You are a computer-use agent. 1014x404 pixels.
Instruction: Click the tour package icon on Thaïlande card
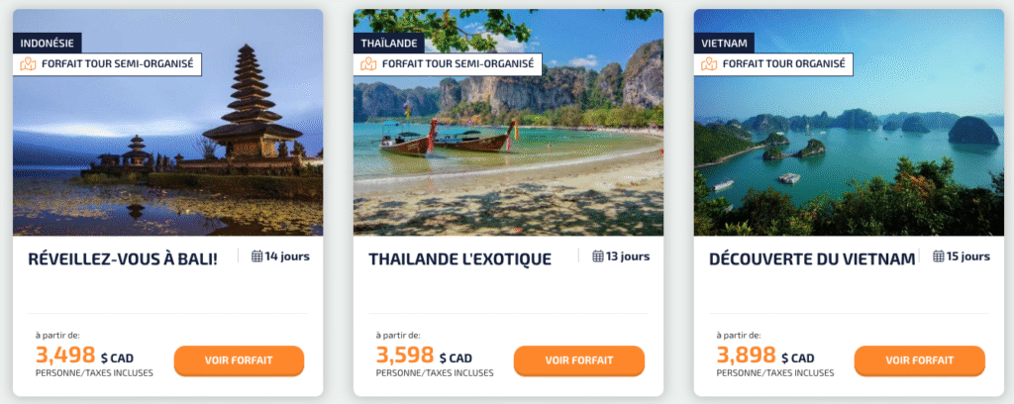(x=368, y=64)
